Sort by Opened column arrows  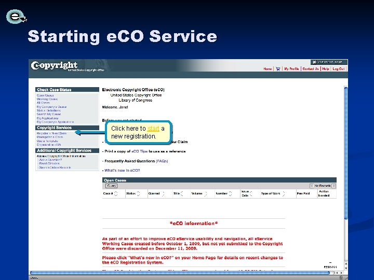point(163,193)
